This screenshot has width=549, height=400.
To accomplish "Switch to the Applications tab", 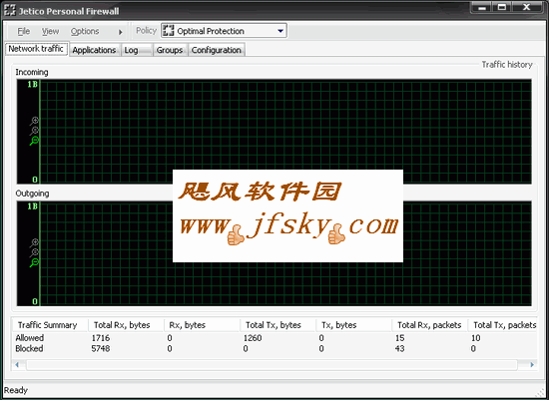I will pyautogui.click(x=94, y=50).
